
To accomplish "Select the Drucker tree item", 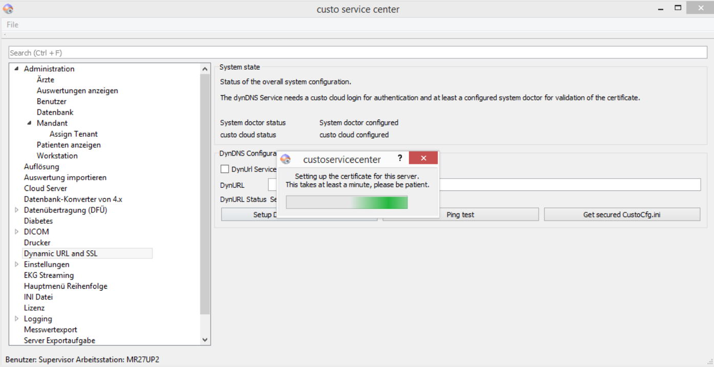I will [37, 243].
